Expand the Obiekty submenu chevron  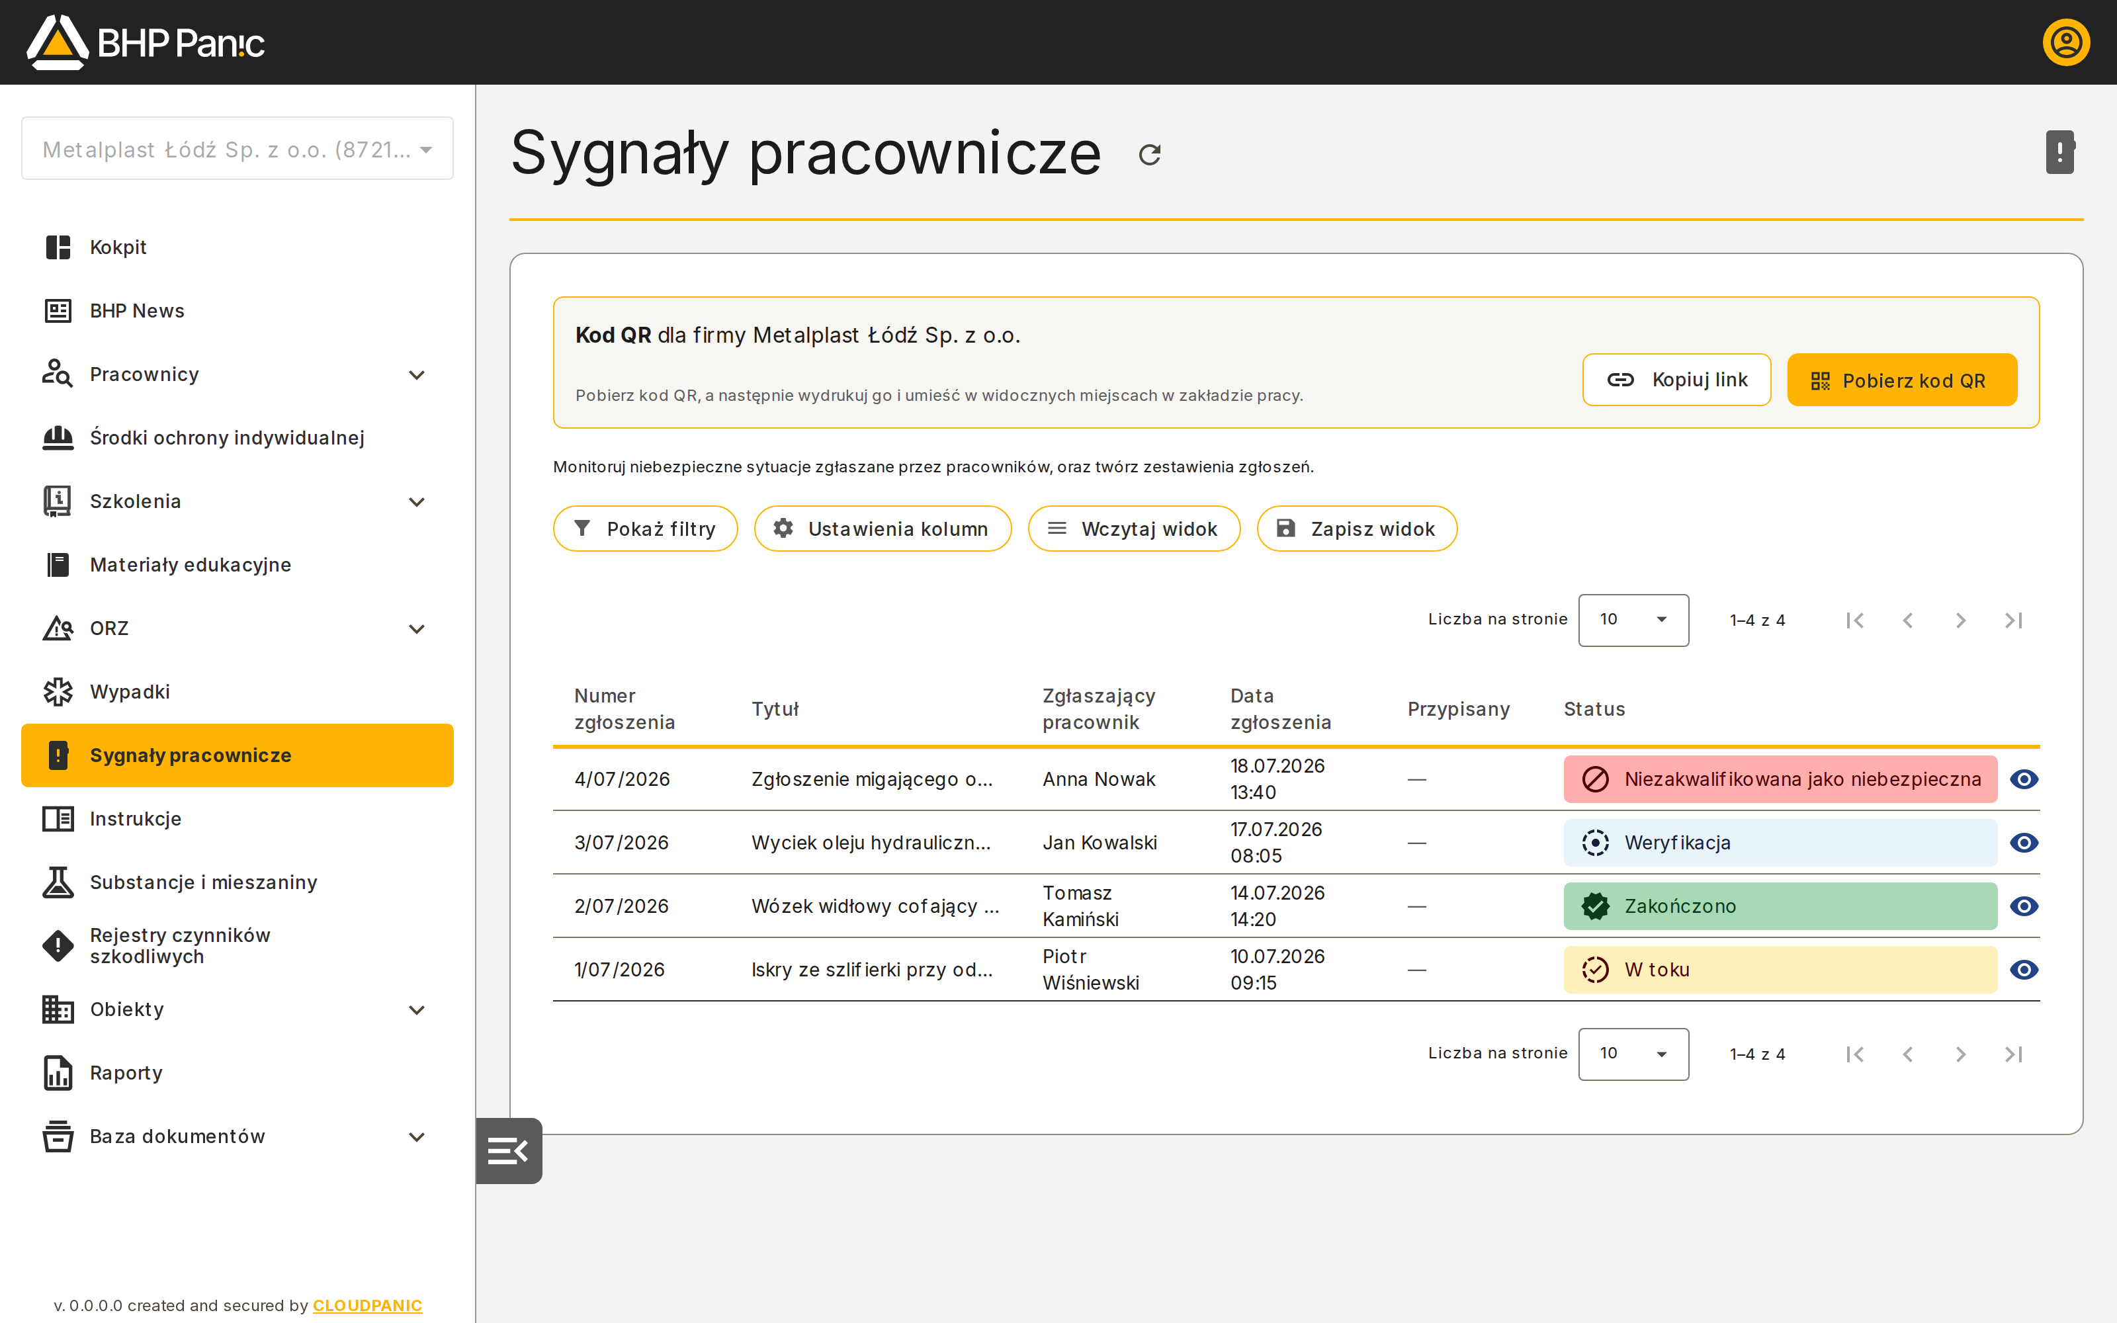pyautogui.click(x=417, y=1009)
